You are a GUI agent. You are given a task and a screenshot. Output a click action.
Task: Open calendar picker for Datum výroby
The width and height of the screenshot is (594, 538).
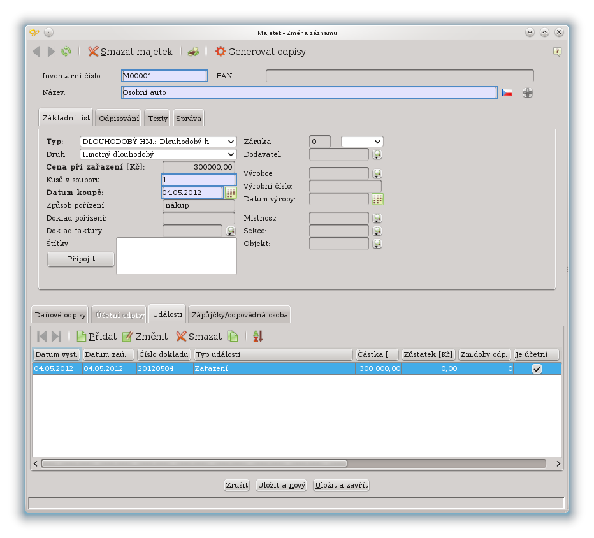[x=377, y=199]
